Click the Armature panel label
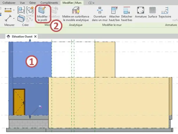This screenshot has height=134, width=178. click(171, 25)
